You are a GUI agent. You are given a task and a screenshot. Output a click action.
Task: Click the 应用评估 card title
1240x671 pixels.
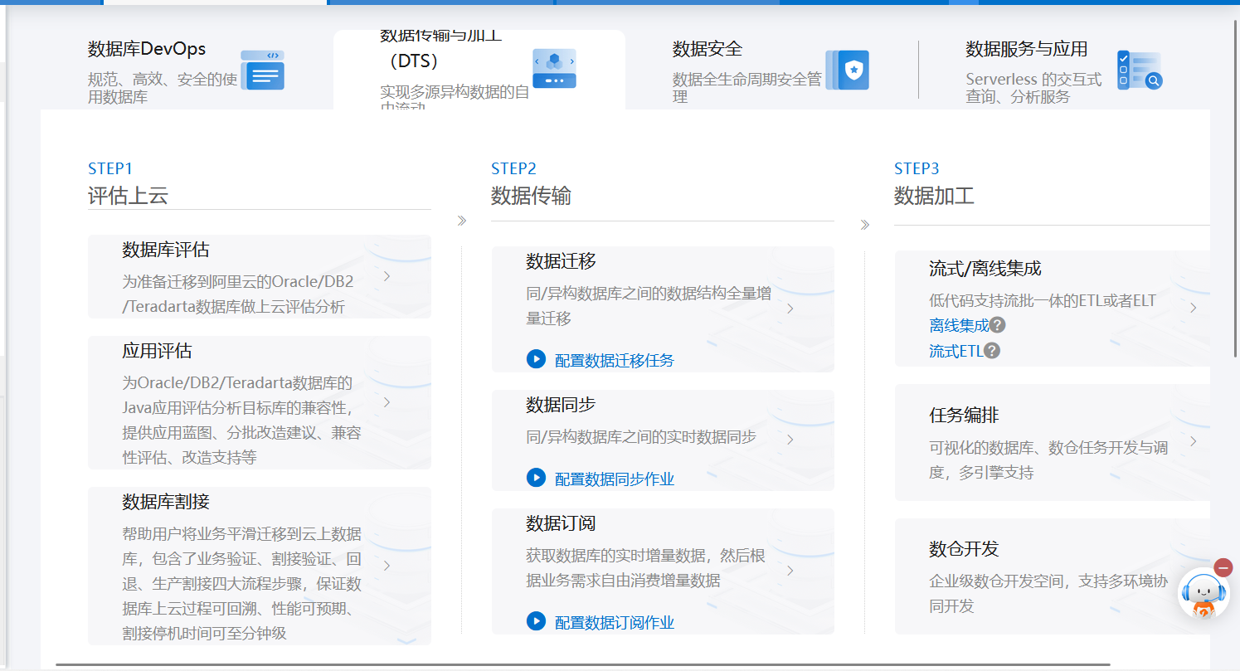pyautogui.click(x=157, y=351)
